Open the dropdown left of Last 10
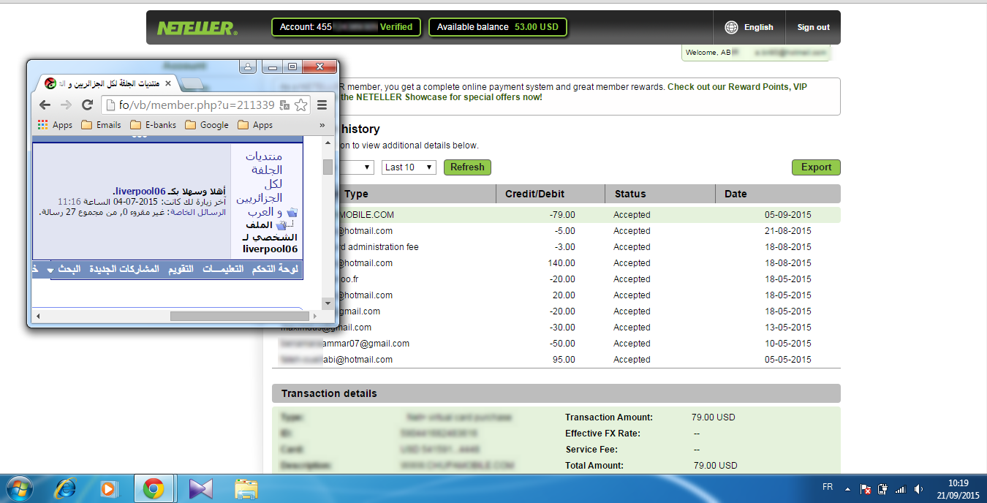 (357, 167)
